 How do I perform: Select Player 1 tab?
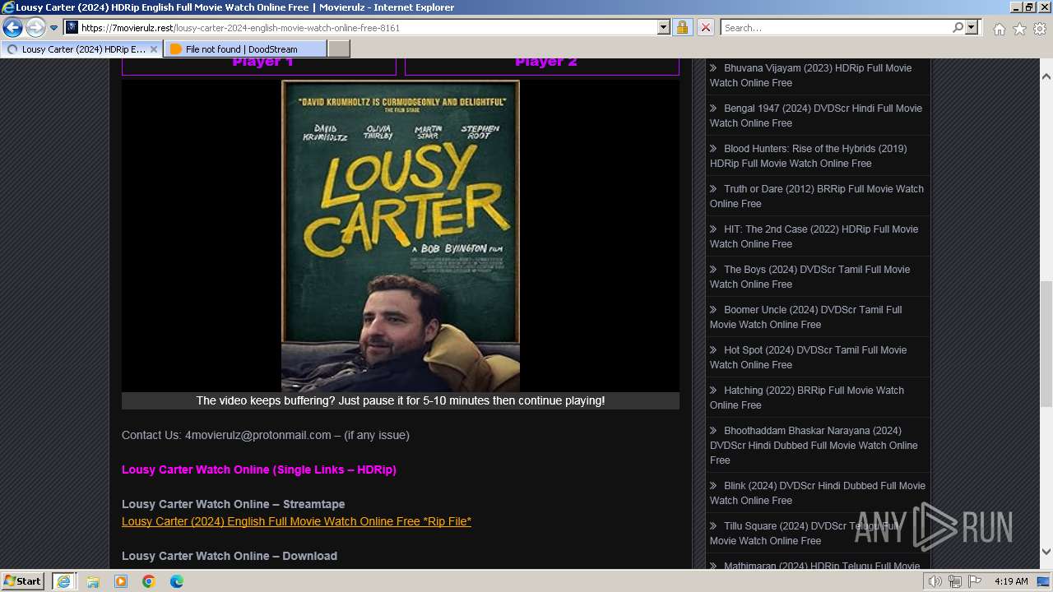259,66
